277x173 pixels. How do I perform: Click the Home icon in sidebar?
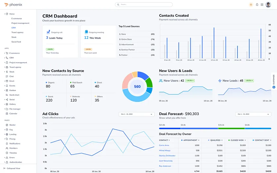7,14
